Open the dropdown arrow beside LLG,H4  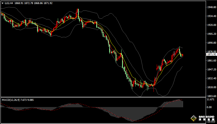click(x=2, y=3)
